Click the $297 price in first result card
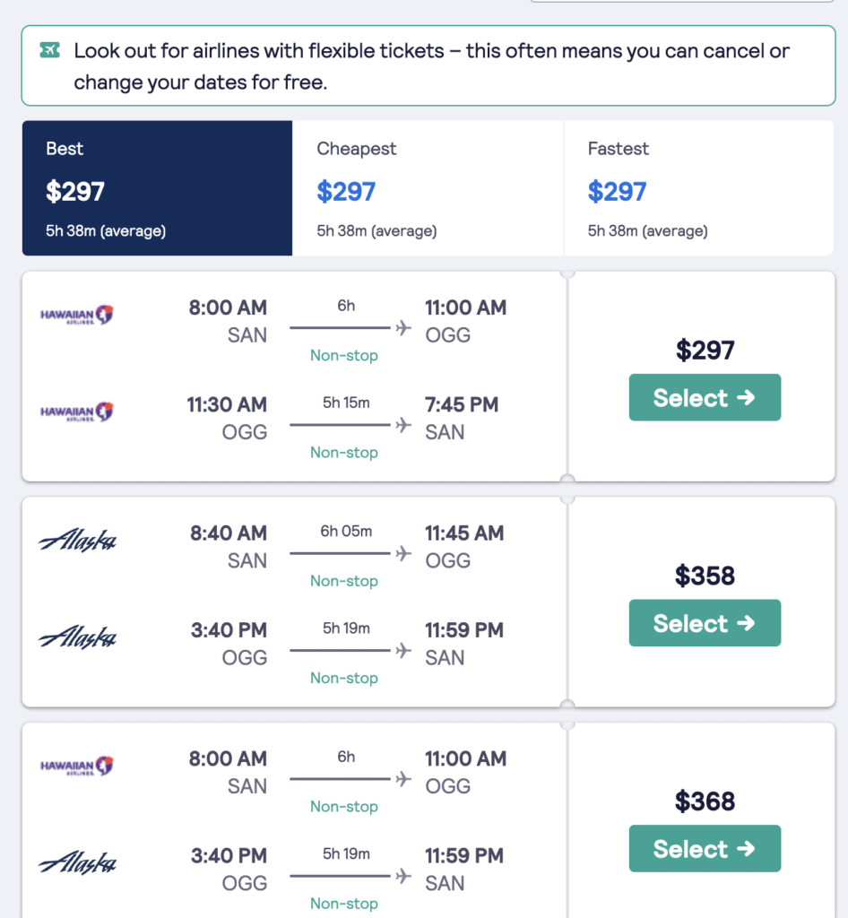The image size is (848, 918). (x=705, y=351)
